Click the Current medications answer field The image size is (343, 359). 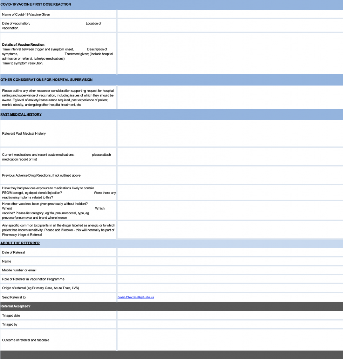[230, 157]
